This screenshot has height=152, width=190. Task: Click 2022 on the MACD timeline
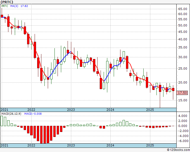[31, 145]
